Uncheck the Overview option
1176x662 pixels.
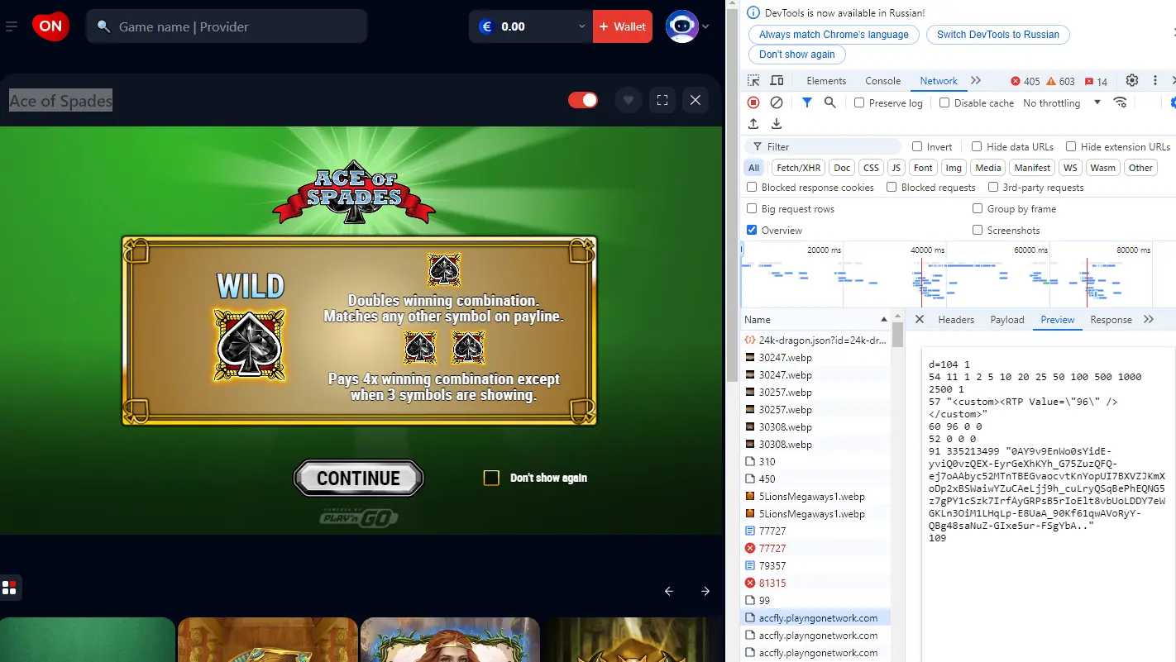tap(752, 231)
